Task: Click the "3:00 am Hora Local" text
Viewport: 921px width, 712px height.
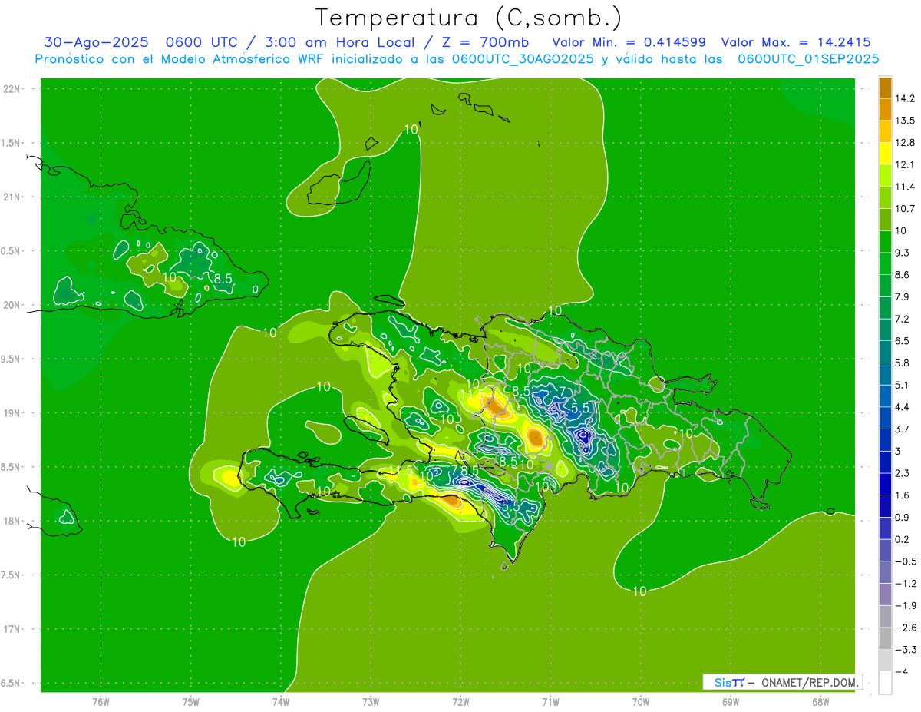Action: (x=341, y=42)
